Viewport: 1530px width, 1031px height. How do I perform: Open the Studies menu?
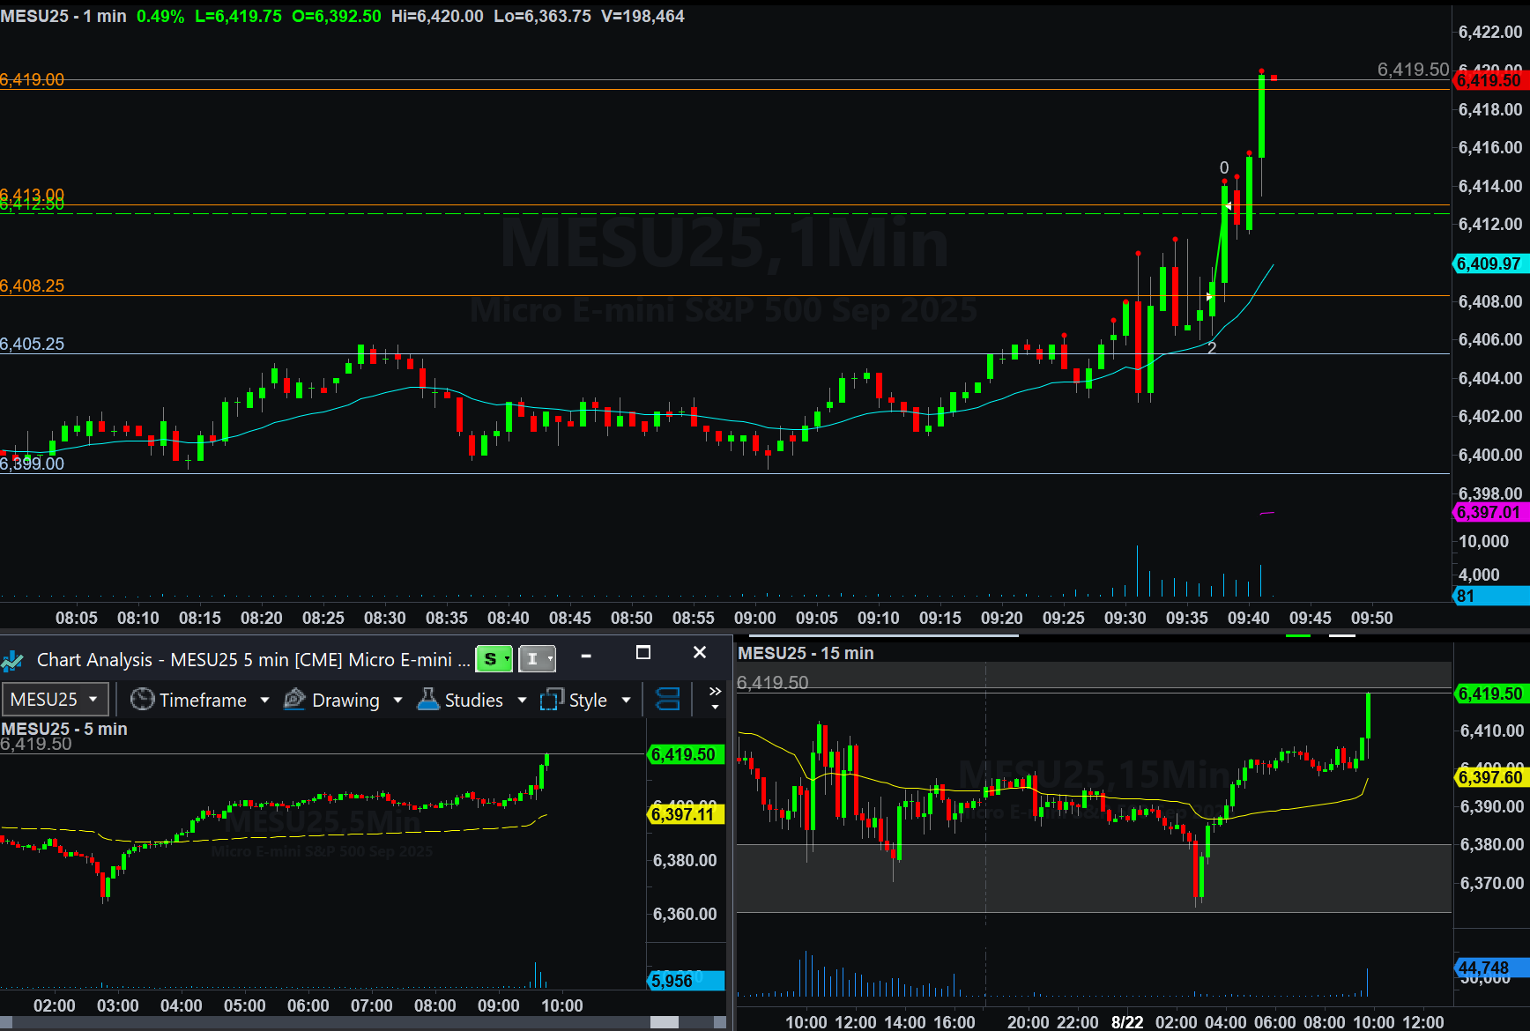click(x=473, y=700)
